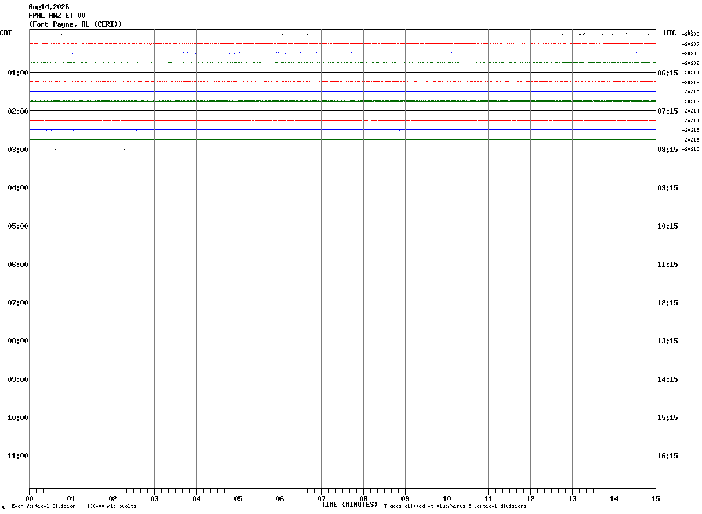
Task: Click minute 08 on the time axis
Action: click(x=363, y=498)
